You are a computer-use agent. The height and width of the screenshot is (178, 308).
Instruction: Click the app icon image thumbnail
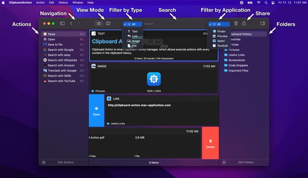point(154,79)
